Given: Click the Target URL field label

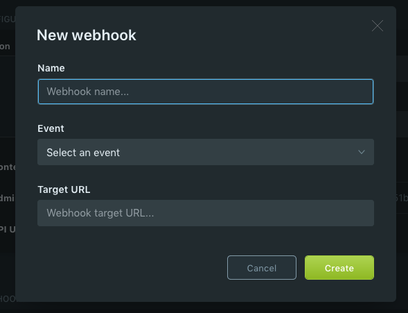Looking at the screenshot, I should pos(64,189).
